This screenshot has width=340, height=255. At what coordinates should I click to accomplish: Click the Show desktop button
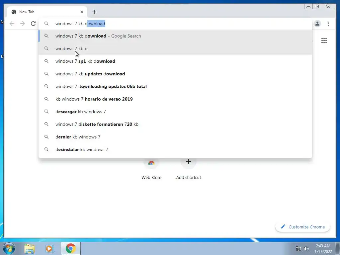point(338,248)
